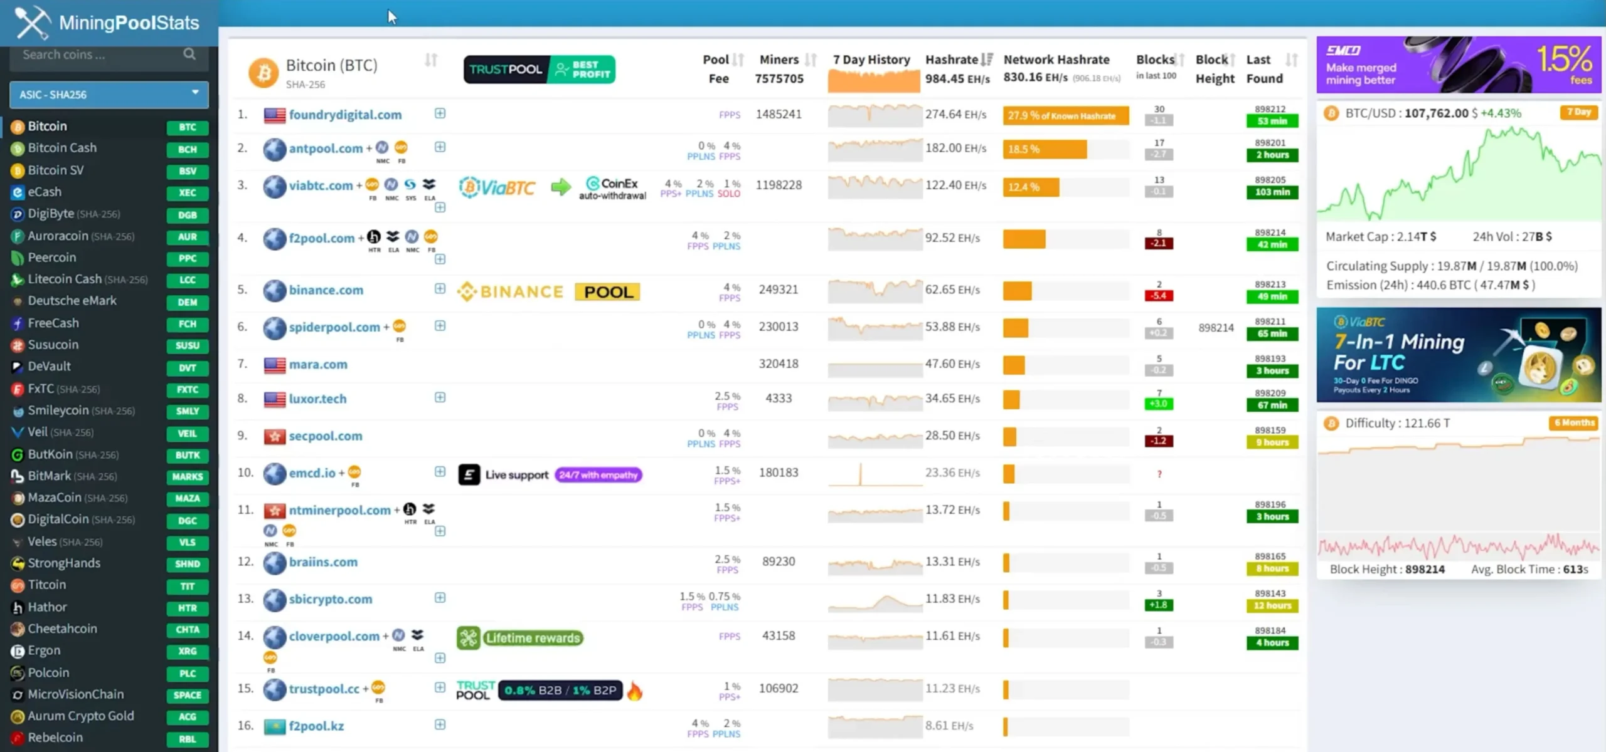Expand details for spiderpool.com row
Viewport: 1606px width, 752px height.
pyautogui.click(x=440, y=326)
